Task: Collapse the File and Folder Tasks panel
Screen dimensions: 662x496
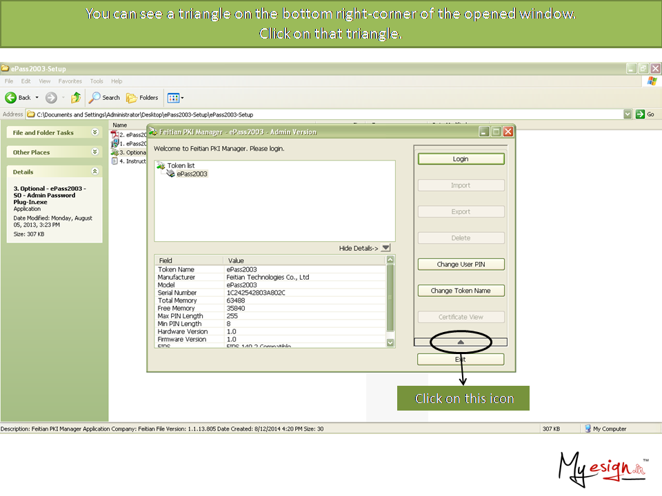Action: [95, 132]
